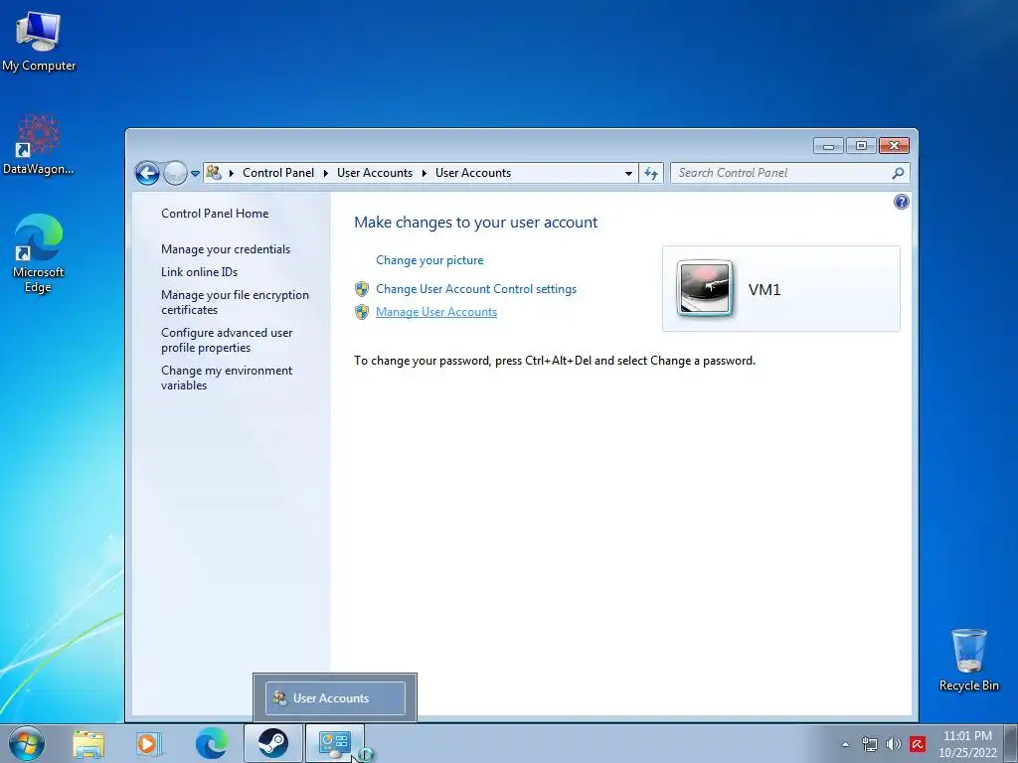Click the User Accounts icon in address bar
The image size is (1018, 763).
[214, 173]
